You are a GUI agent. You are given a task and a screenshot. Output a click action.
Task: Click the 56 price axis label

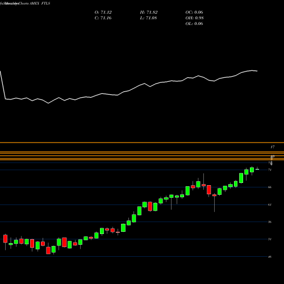270,222
